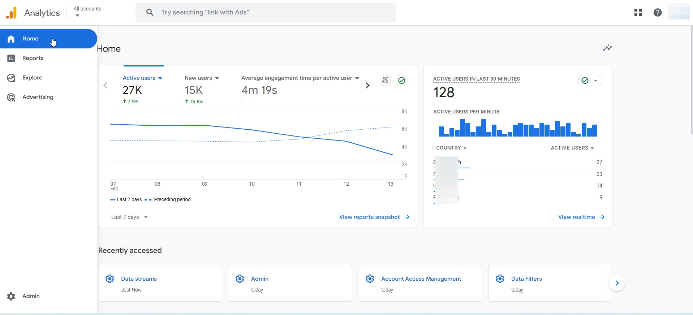Viewport: 693px width, 315px height.
Task: Click ACTIVE USERS IN LAST 30 MINUTES label
Action: coord(477,79)
